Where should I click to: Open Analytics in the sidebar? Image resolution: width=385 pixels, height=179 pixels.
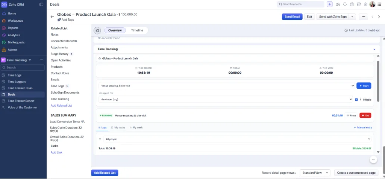point(14,35)
